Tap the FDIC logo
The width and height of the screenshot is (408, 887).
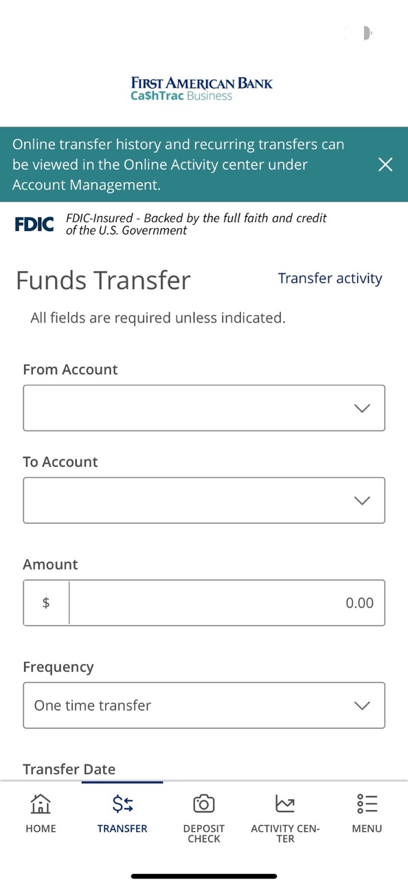pyautogui.click(x=34, y=224)
